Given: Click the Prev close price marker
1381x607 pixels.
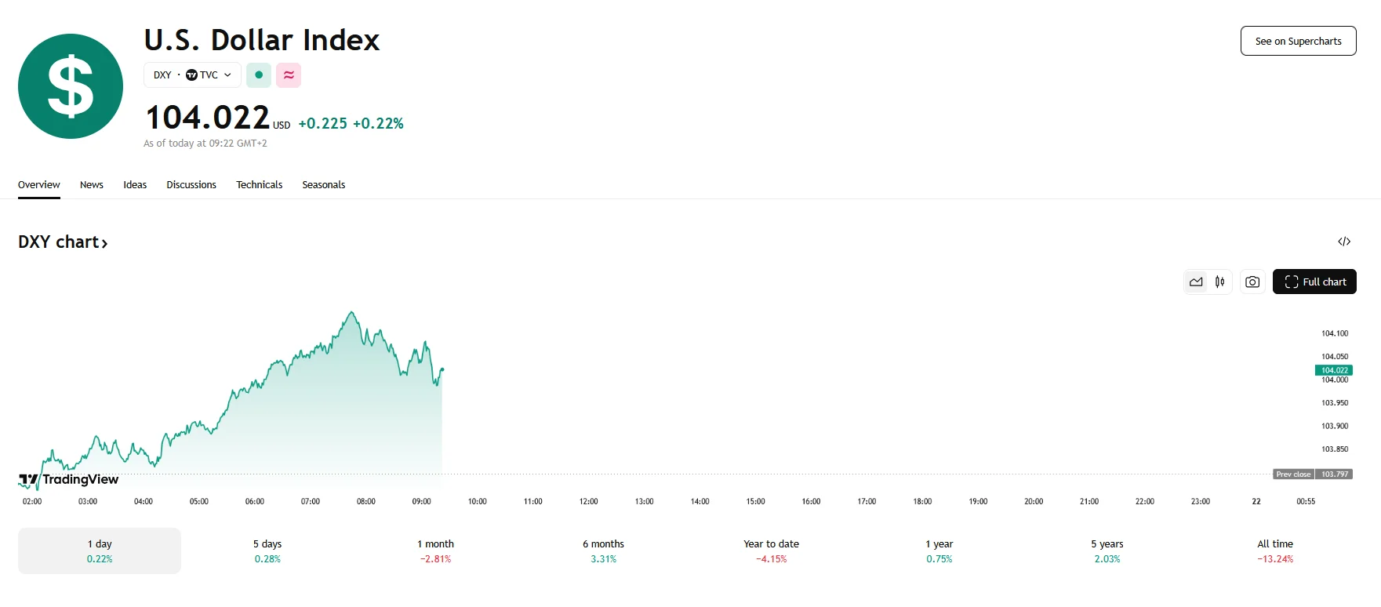Looking at the screenshot, I should pyautogui.click(x=1312, y=474).
